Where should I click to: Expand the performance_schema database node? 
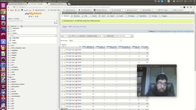pyautogui.click(x=8, y=84)
